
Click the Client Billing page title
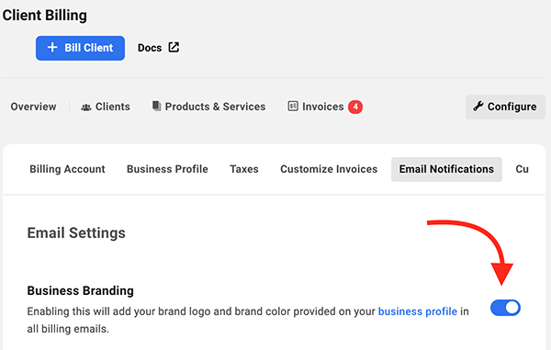[x=45, y=15]
